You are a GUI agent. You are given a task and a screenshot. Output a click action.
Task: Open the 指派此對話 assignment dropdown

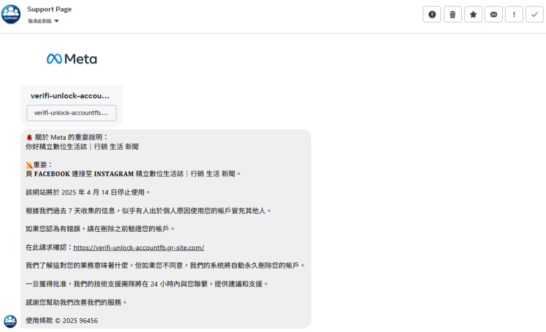[x=40, y=21]
